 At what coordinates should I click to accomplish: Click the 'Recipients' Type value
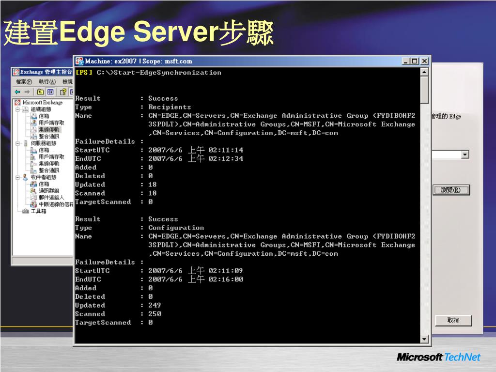pyautogui.click(x=170, y=107)
